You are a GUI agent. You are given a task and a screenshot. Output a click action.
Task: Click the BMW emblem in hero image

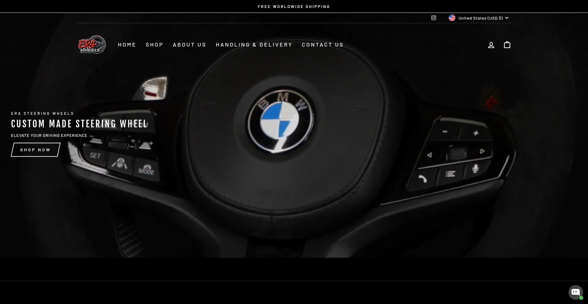click(x=280, y=122)
